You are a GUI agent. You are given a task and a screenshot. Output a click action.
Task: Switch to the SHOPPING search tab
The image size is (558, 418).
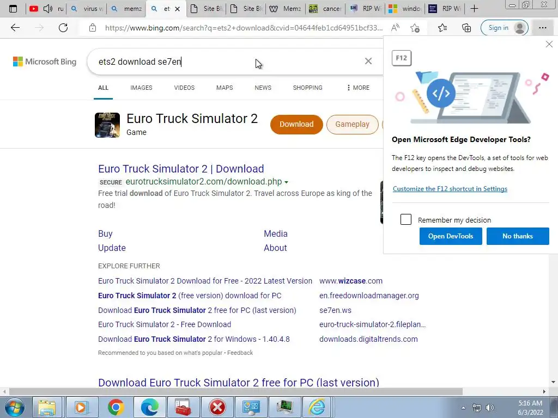pyautogui.click(x=308, y=88)
